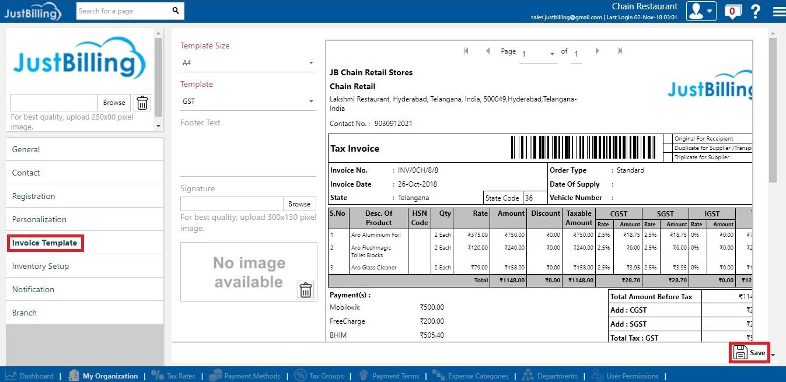Switch to the My Organization tab

(103, 376)
